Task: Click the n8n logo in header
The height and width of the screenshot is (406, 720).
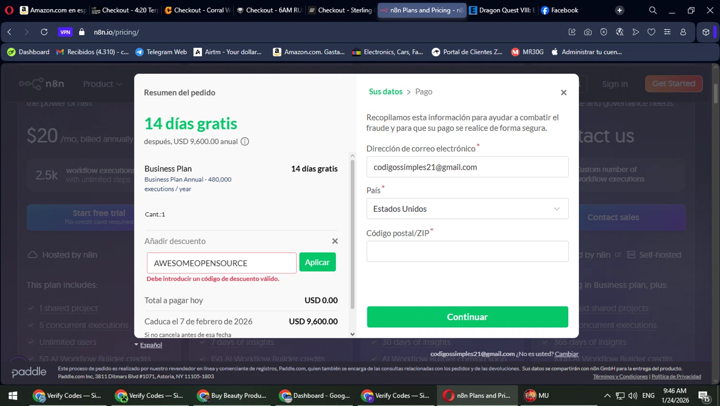Action: coord(41,83)
